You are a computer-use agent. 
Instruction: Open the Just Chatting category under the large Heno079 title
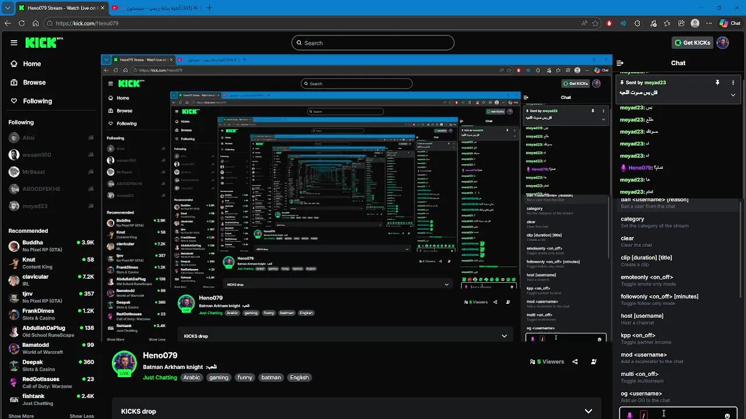[160, 378]
